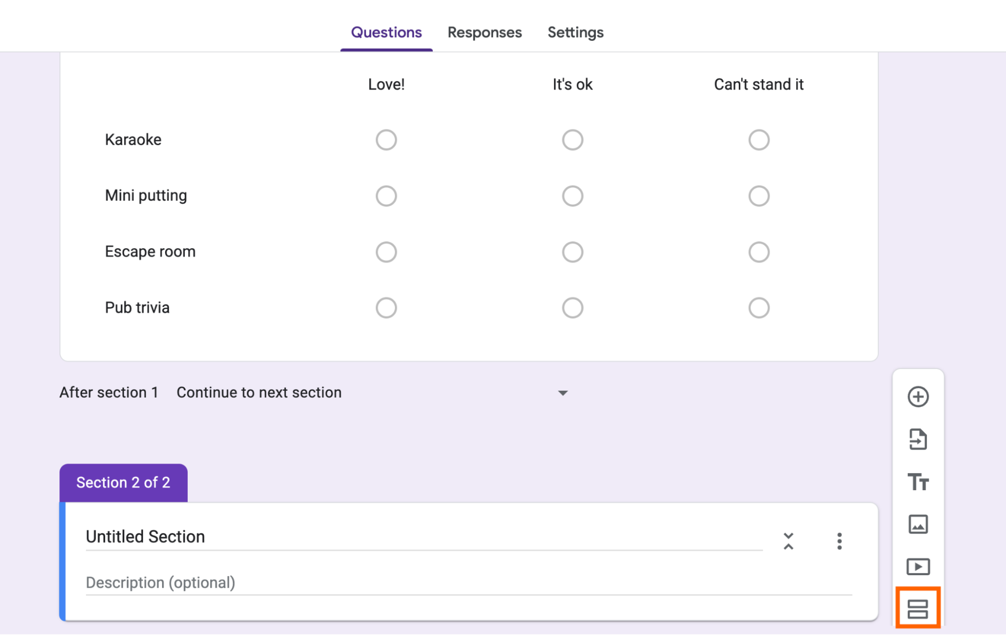Choose Can't stand it for Karaoke
This screenshot has width=1006, height=635.
coord(758,140)
